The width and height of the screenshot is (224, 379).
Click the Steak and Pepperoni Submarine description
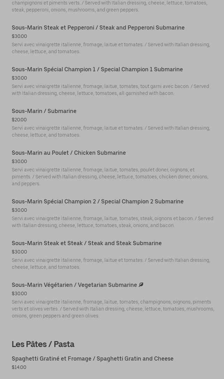pos(111,48)
